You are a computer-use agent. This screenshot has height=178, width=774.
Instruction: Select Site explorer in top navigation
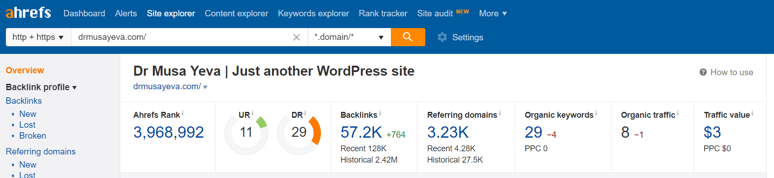(171, 13)
